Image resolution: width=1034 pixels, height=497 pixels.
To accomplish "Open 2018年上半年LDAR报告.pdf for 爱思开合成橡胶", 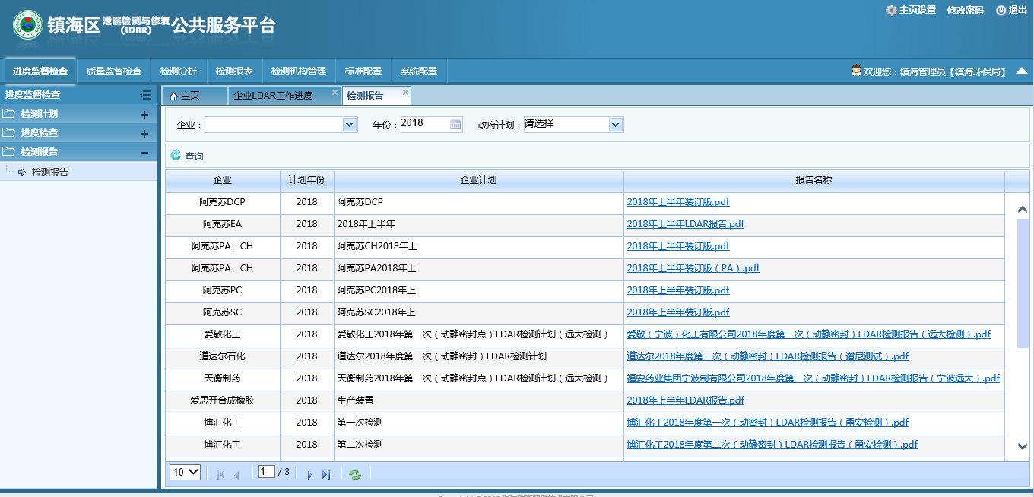I will (x=686, y=400).
